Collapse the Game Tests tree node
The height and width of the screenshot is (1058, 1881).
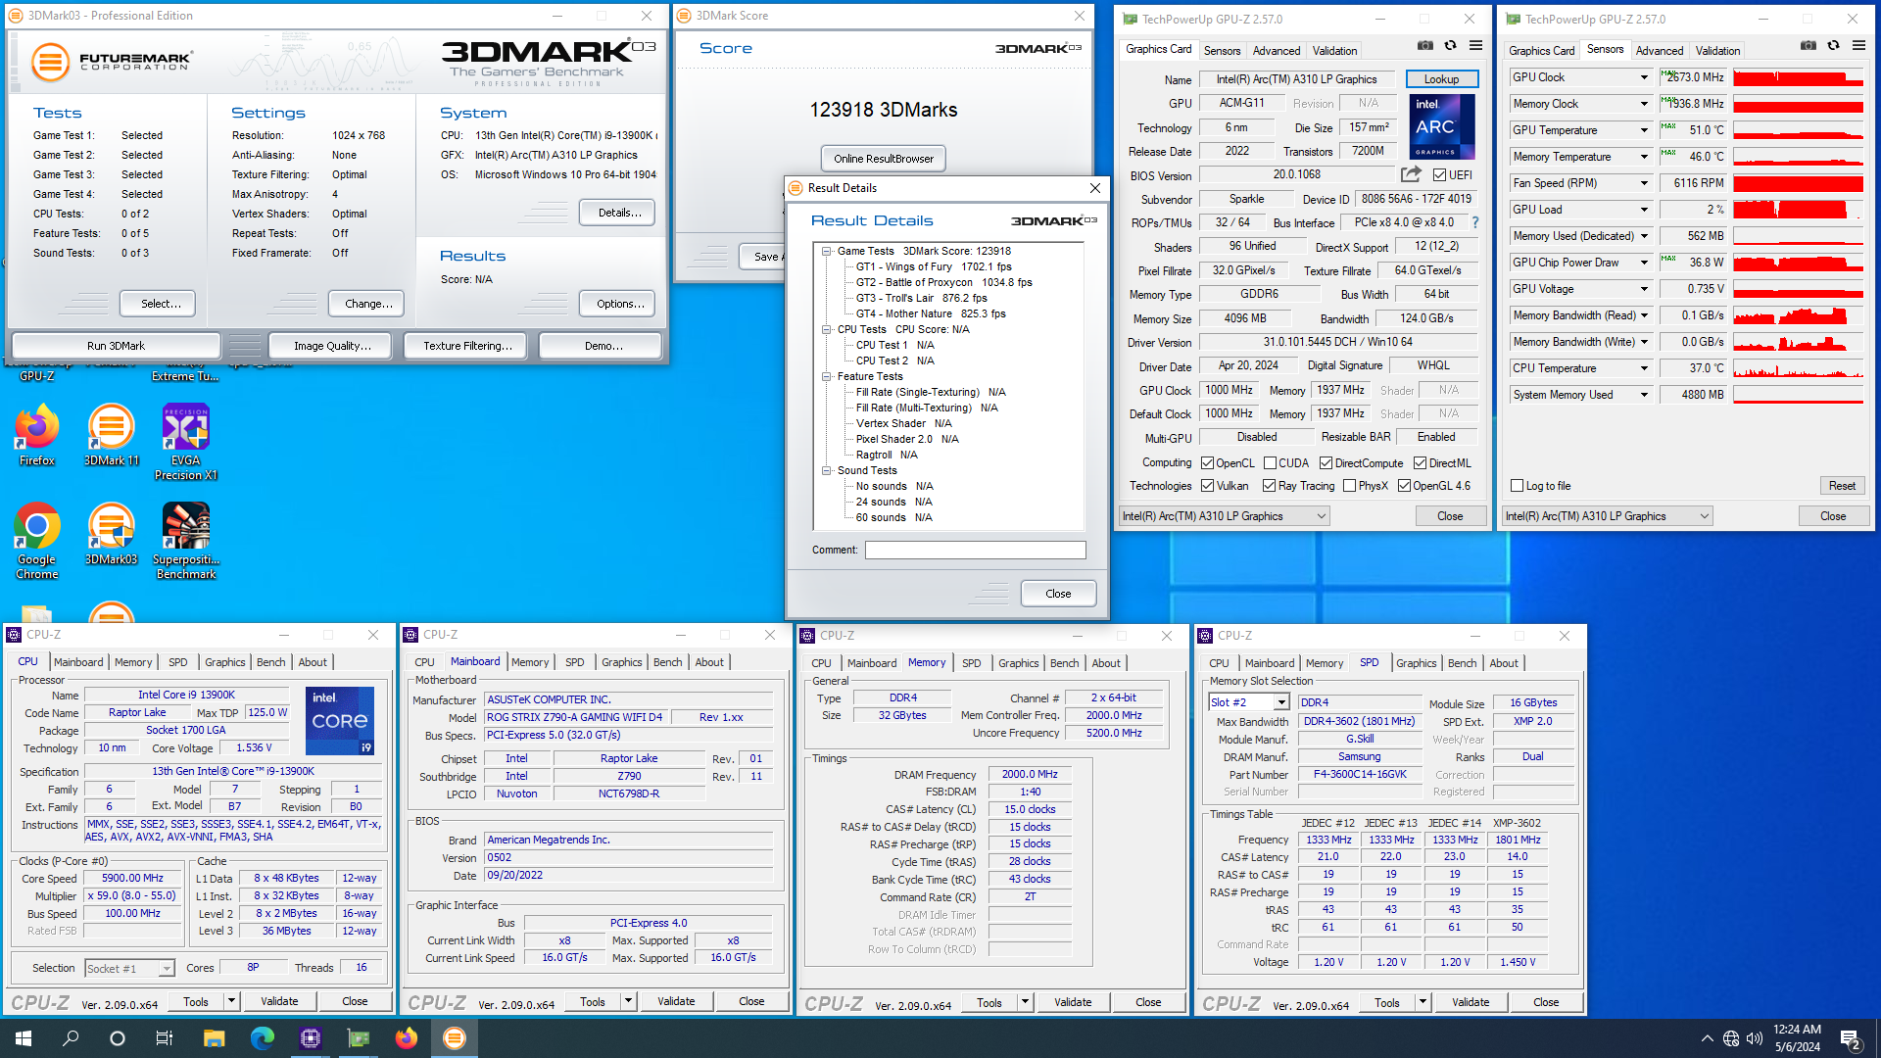point(827,251)
